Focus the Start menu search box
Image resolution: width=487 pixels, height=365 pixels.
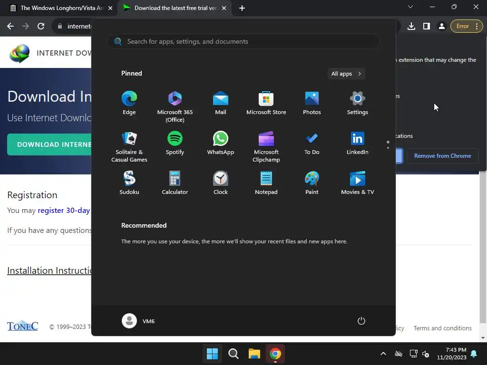tap(243, 41)
